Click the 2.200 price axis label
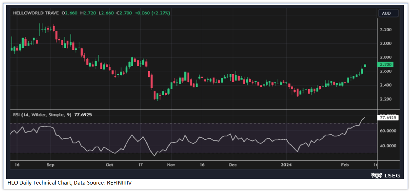The image size is (411, 192). (386, 99)
